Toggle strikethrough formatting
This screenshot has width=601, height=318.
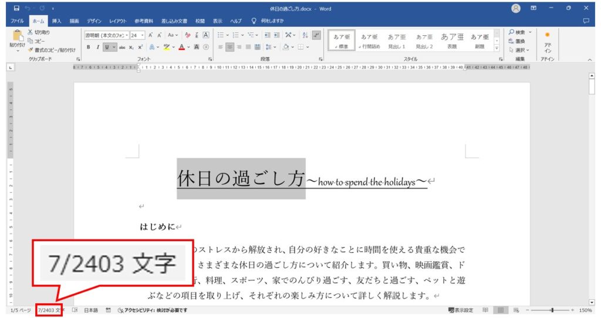(122, 47)
